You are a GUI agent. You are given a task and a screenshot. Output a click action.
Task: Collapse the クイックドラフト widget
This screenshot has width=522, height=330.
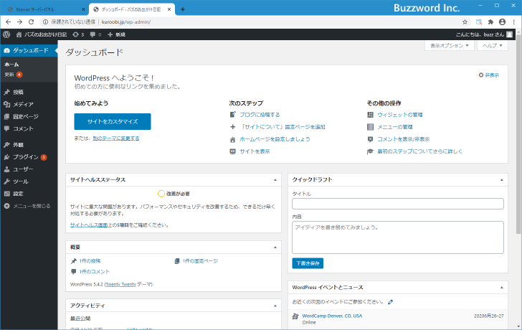tap(502, 179)
